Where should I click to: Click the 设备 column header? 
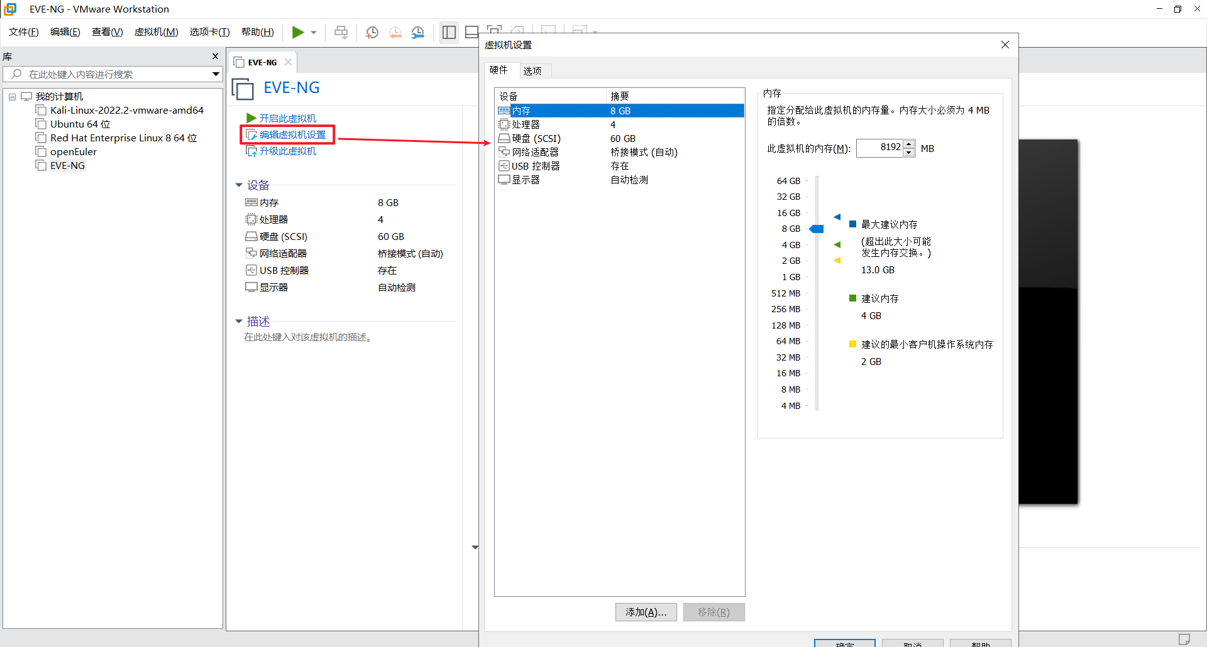click(551, 96)
